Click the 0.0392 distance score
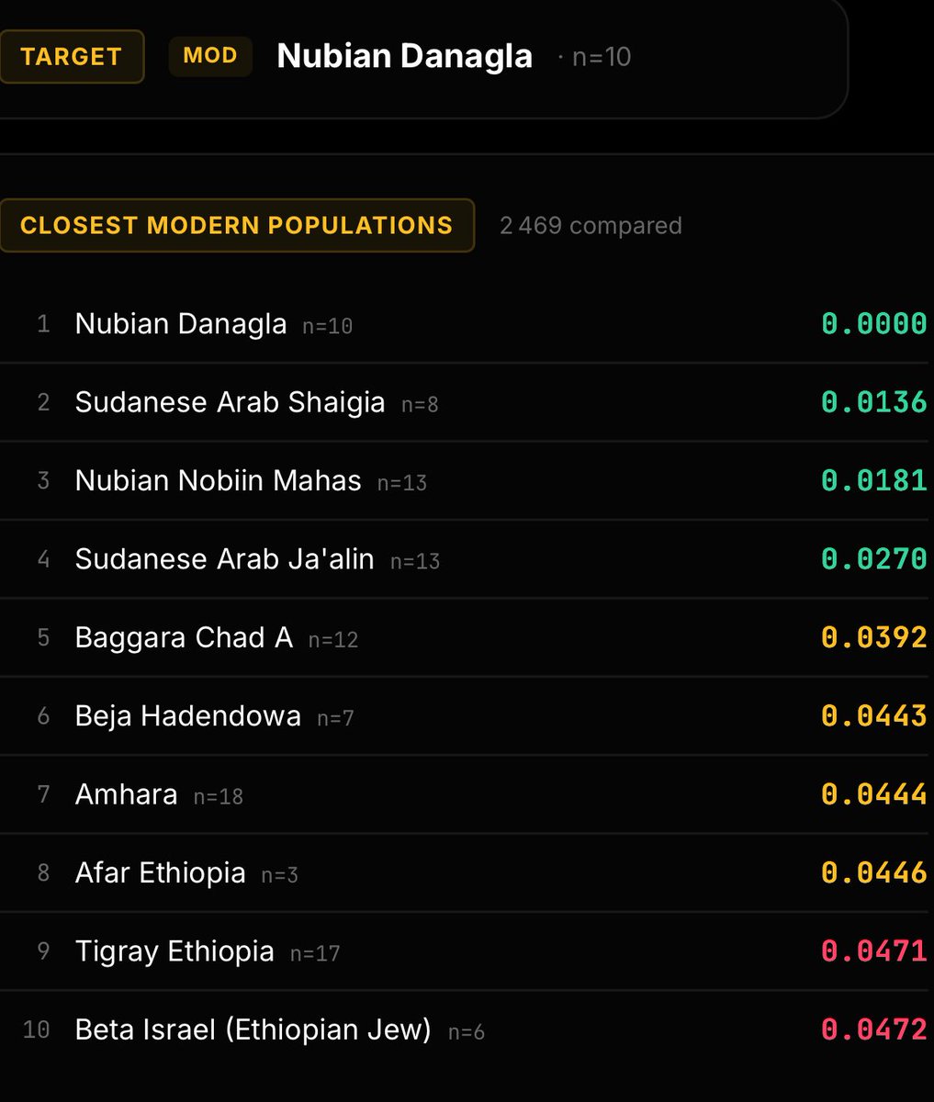Viewport: 934px width, 1102px height. 873,637
